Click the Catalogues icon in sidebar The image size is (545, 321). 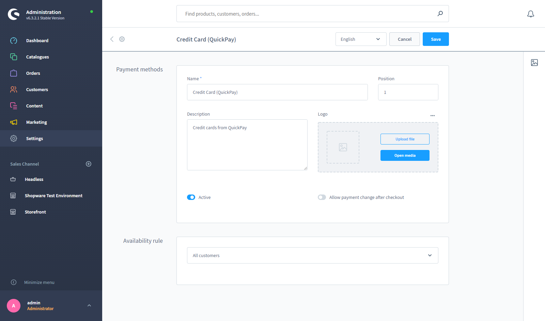pyautogui.click(x=14, y=57)
